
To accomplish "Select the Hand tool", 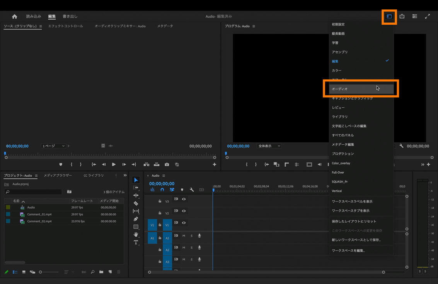I will point(136,234).
